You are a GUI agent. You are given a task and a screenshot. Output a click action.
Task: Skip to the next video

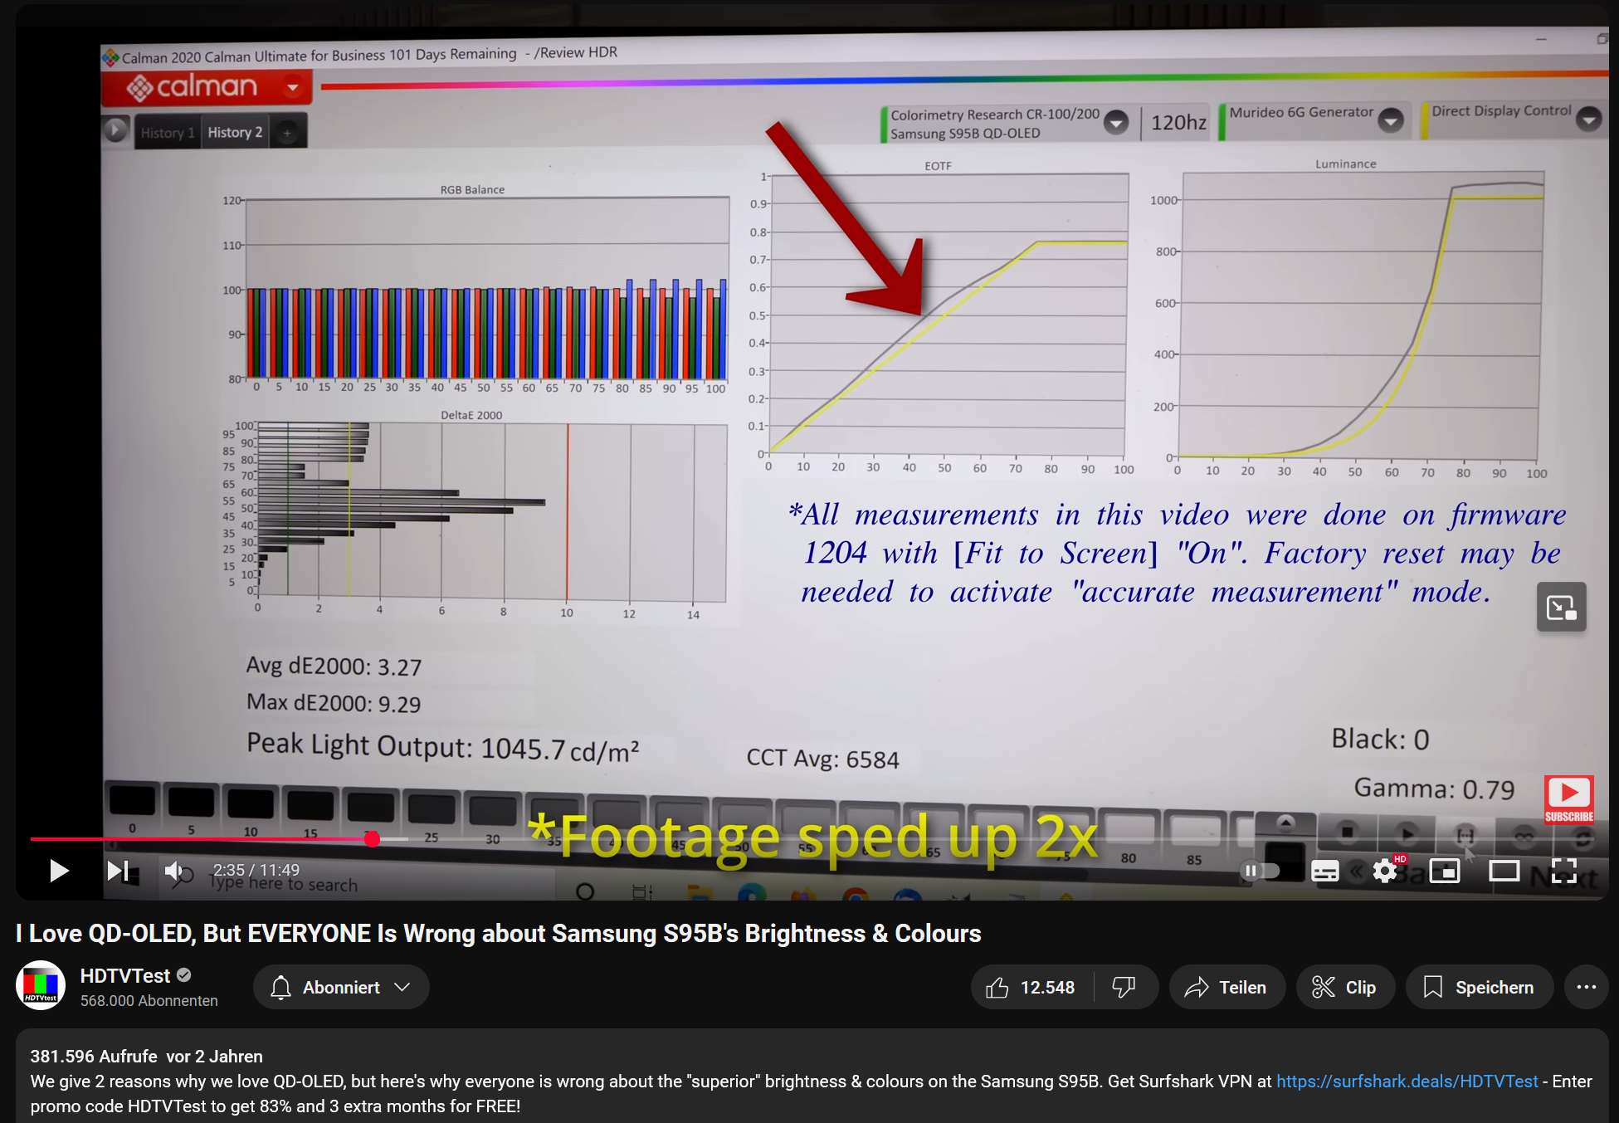coord(117,871)
